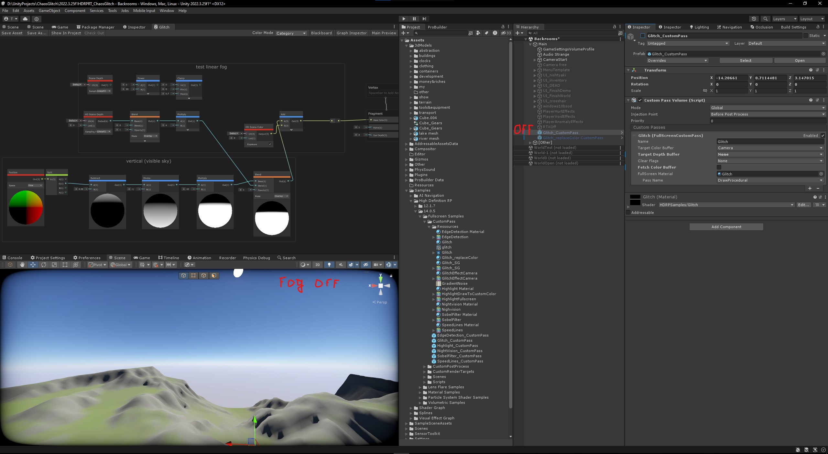Open Undo History clock icon
This screenshot has width=828, height=454.
point(754,19)
